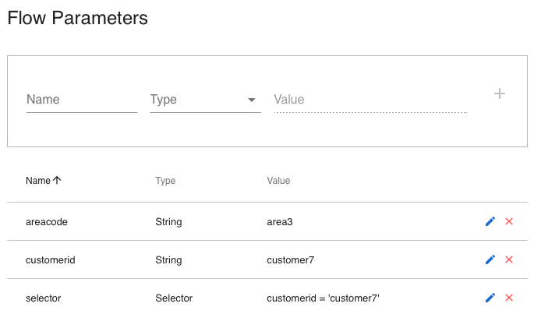Delete the areacode parameter row

pos(509,221)
